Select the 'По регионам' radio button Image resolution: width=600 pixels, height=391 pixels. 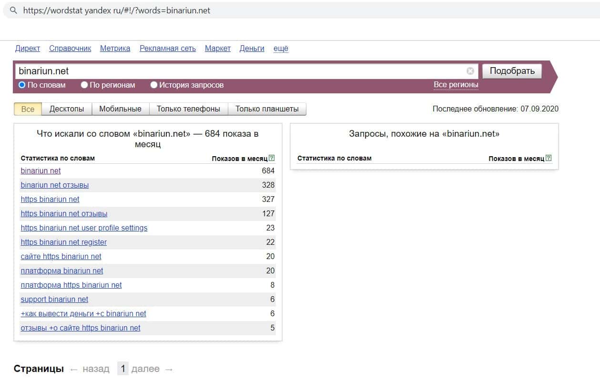pos(84,85)
